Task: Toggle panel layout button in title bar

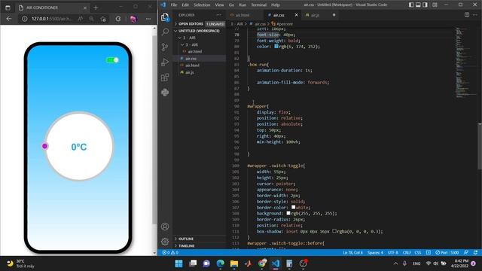Action: click(418, 5)
